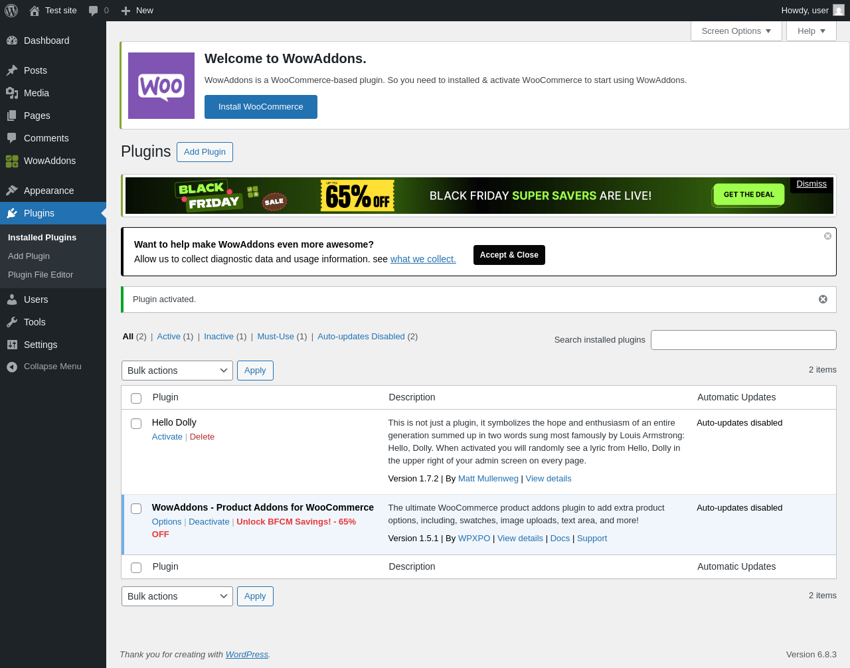Open Plugin File Editor submenu item
This screenshot has height=668, width=850.
click(x=41, y=275)
